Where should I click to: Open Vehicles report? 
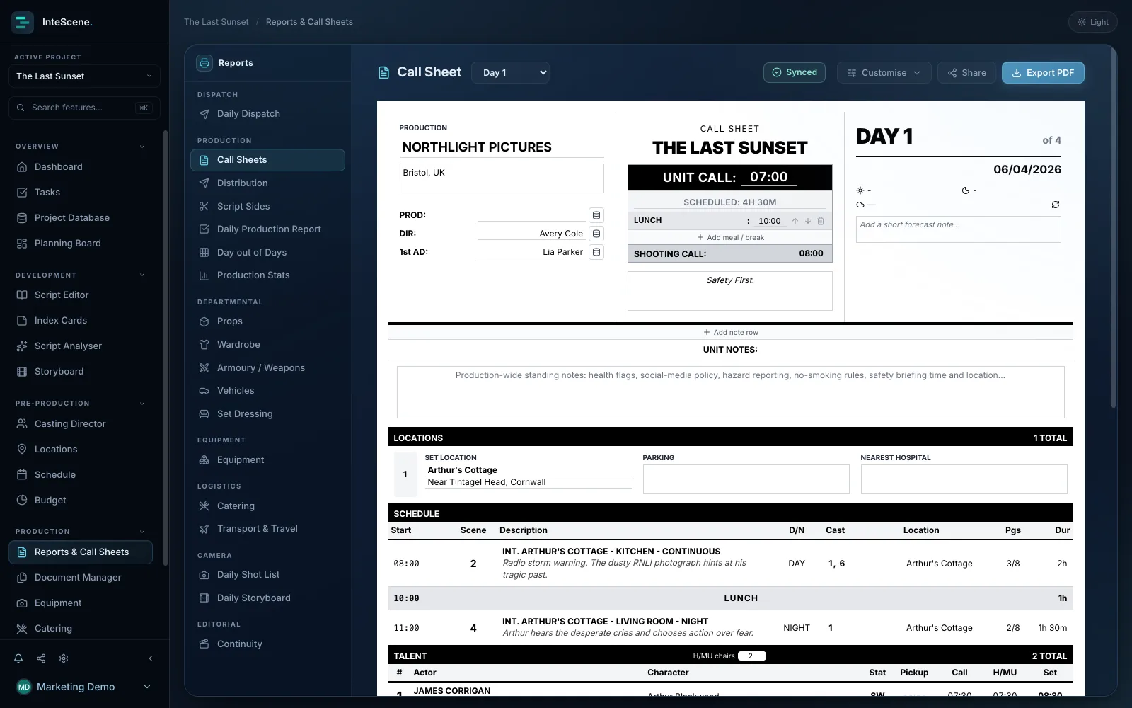pos(267,391)
